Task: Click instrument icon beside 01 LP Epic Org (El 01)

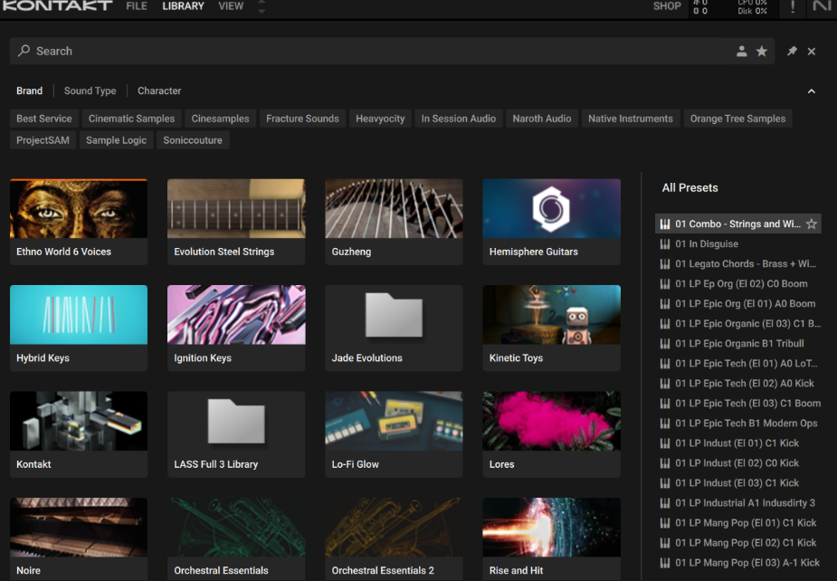Action: [x=664, y=304]
